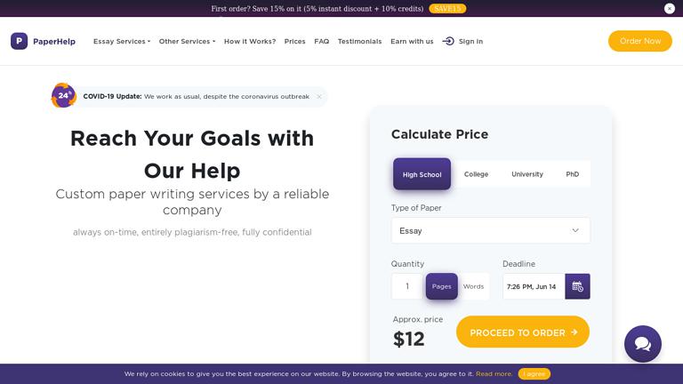Go to the Prices page
Screen dimensions: 683x384
pos(294,41)
